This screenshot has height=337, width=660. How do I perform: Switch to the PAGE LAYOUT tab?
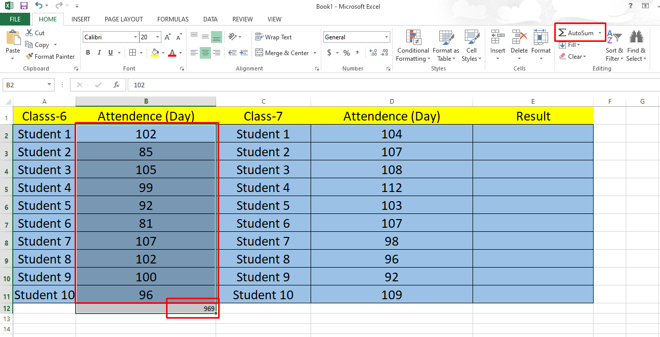[x=124, y=19]
